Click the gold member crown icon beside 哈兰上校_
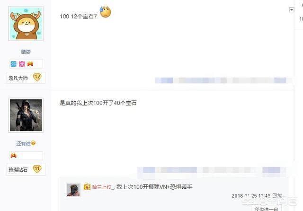Screen dimensions: 303x211 [x=87, y=187]
